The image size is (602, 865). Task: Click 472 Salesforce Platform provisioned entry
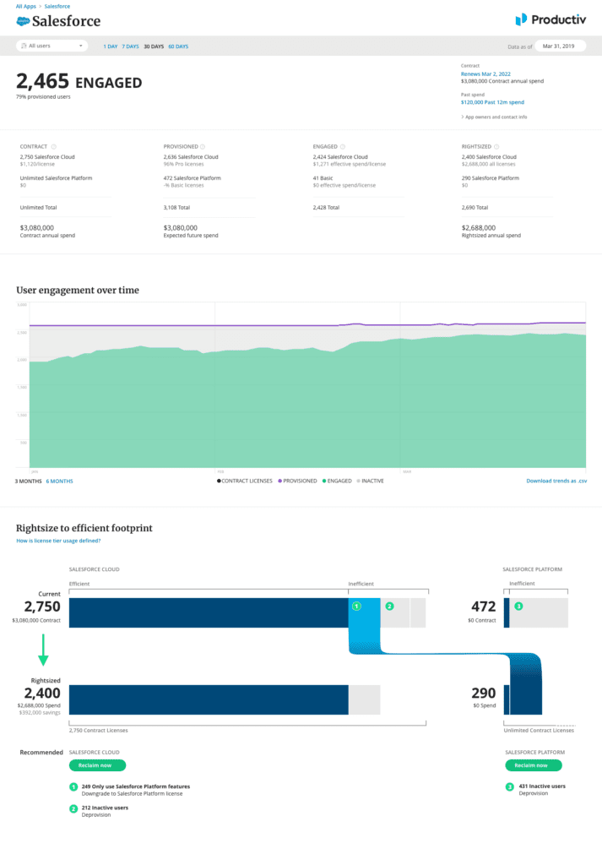coord(192,178)
